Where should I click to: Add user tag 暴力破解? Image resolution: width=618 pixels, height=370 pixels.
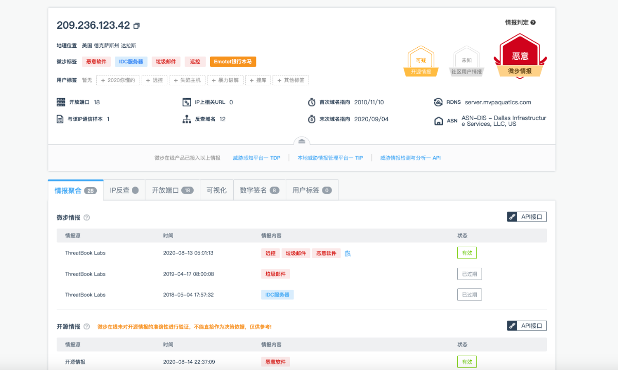tap(226, 80)
